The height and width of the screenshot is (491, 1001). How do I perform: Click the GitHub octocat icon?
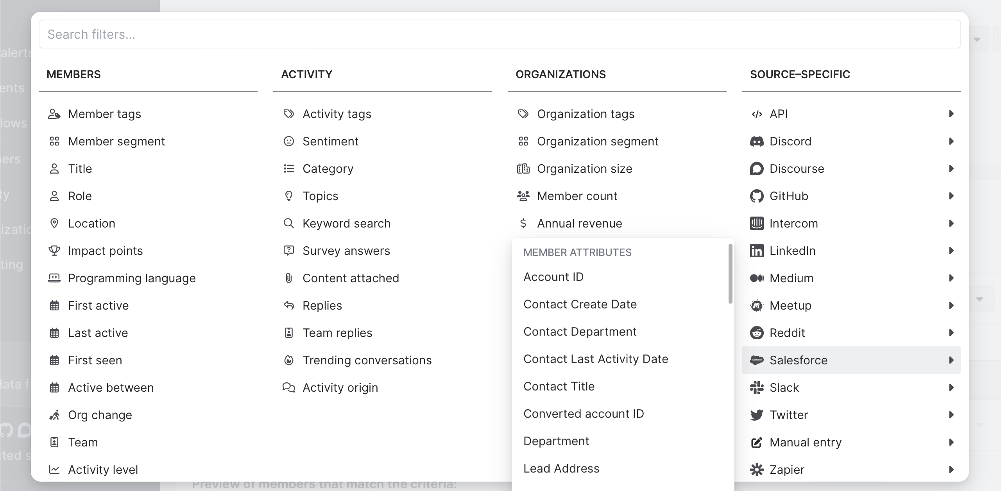coord(757,196)
